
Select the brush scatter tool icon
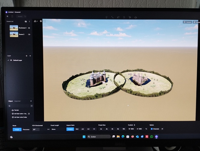[130, 17]
